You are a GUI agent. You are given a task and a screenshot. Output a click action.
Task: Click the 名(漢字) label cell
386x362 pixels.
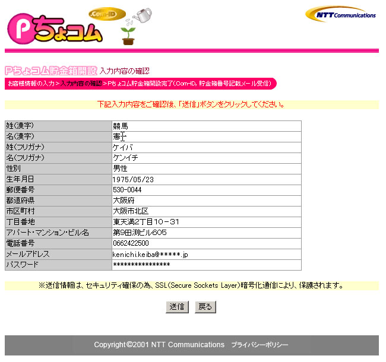(58, 136)
